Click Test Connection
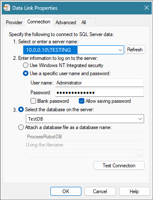 pos(119,166)
